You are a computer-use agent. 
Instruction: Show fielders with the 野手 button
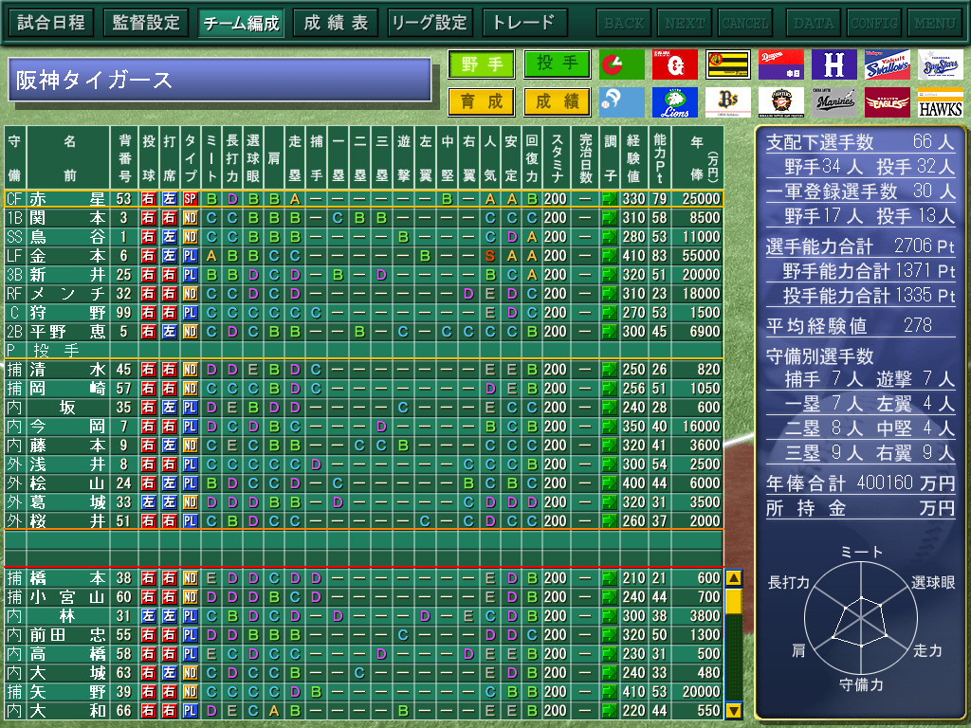482,64
